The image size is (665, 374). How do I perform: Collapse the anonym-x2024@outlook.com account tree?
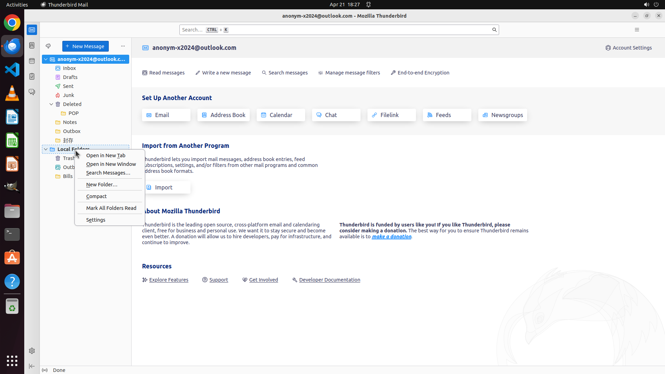46,59
